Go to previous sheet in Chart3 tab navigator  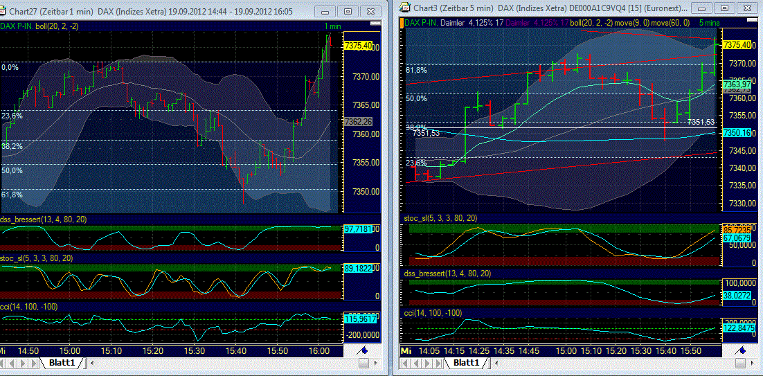[x=415, y=363]
